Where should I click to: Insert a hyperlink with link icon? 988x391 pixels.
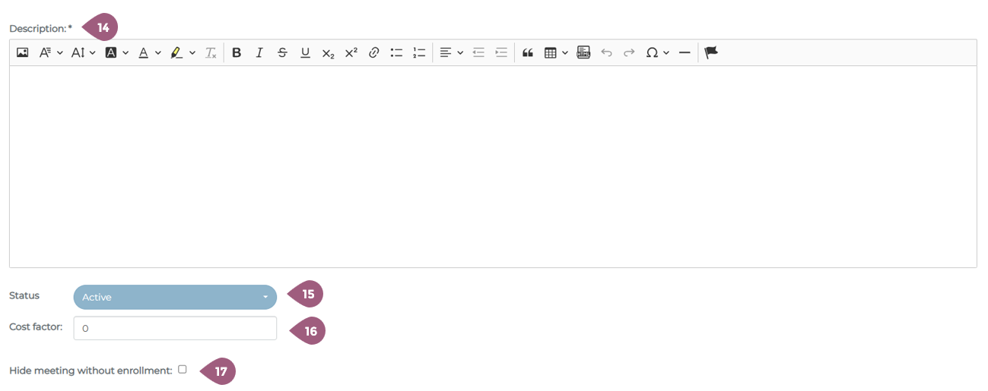[x=373, y=52]
